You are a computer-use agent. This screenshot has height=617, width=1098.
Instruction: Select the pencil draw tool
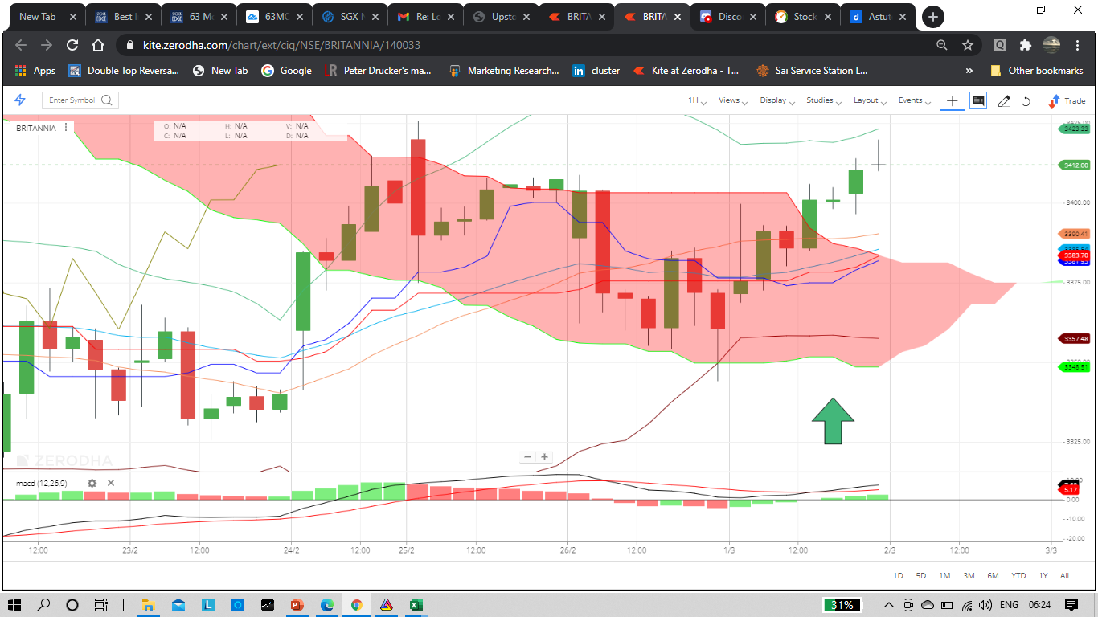1004,101
